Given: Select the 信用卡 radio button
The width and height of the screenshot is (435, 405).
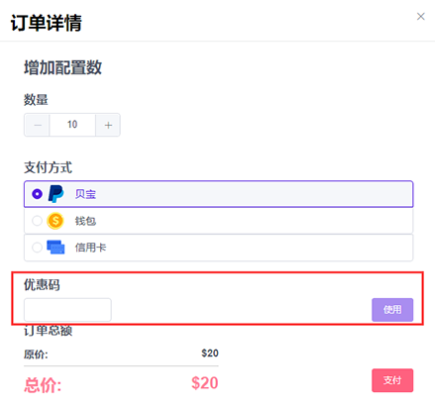Looking at the screenshot, I should point(37,248).
